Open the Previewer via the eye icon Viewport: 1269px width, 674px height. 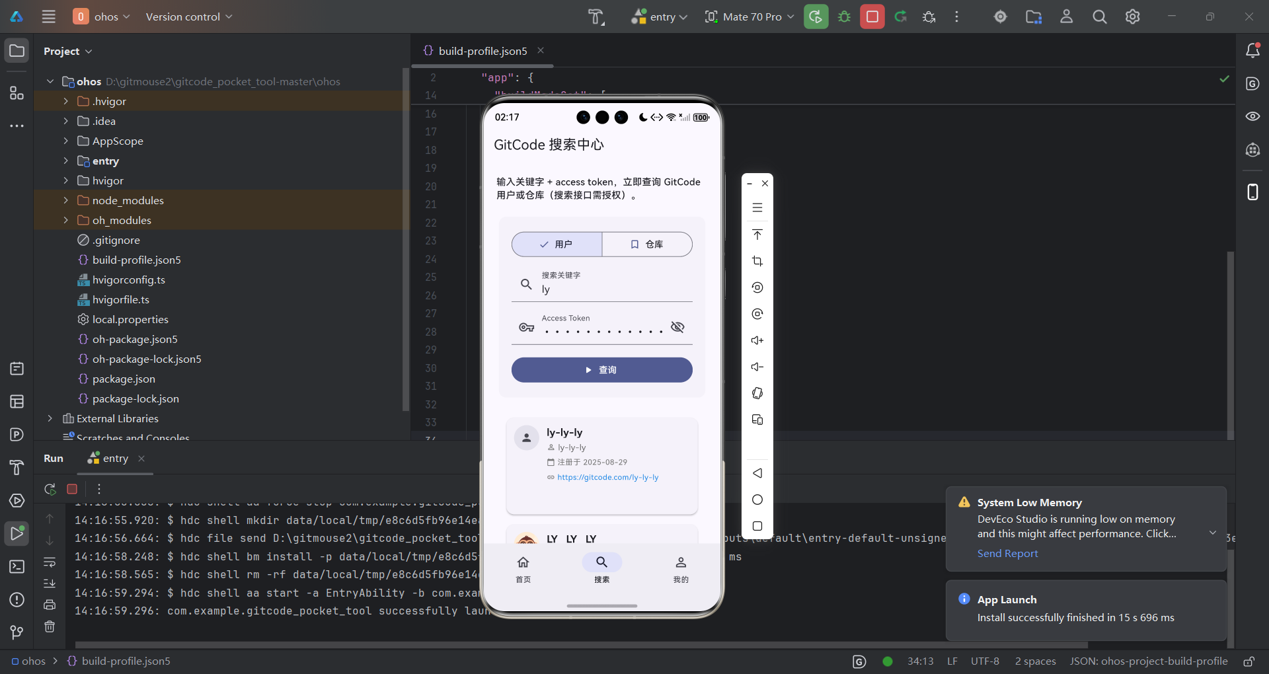click(x=1253, y=116)
